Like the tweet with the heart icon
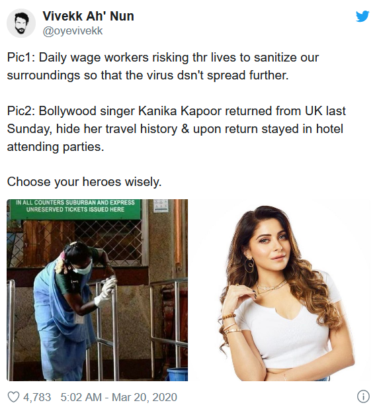This screenshot has height=407, width=377. [x=13, y=397]
